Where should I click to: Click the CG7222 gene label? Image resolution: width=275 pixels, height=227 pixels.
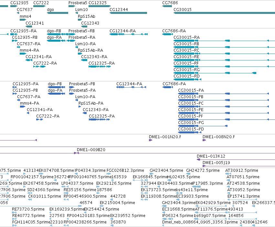click(41, 3)
